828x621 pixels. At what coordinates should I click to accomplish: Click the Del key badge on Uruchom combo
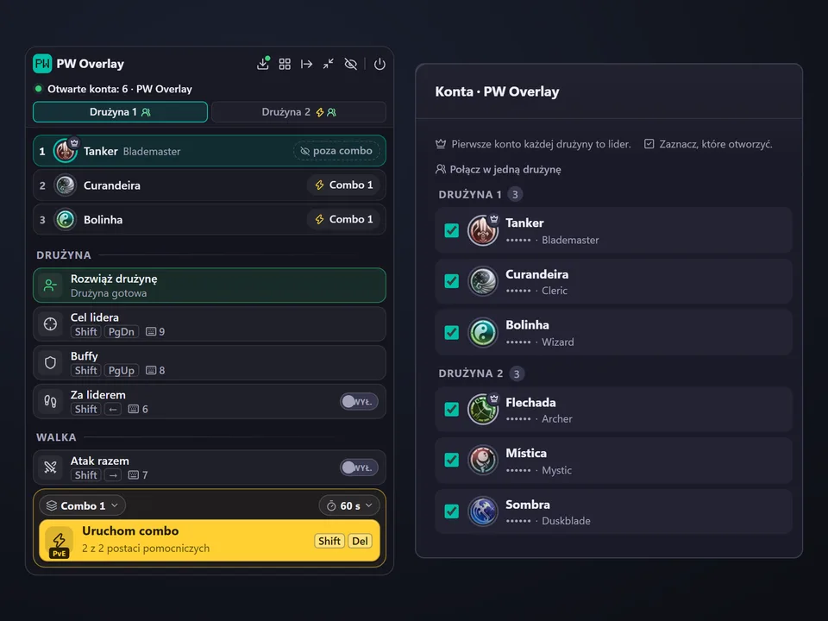360,541
